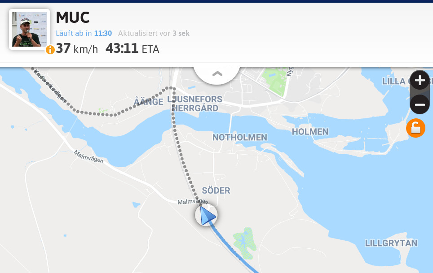The width and height of the screenshot is (433, 273).
Task: Click the SÖDER district label
Action: coord(216,191)
